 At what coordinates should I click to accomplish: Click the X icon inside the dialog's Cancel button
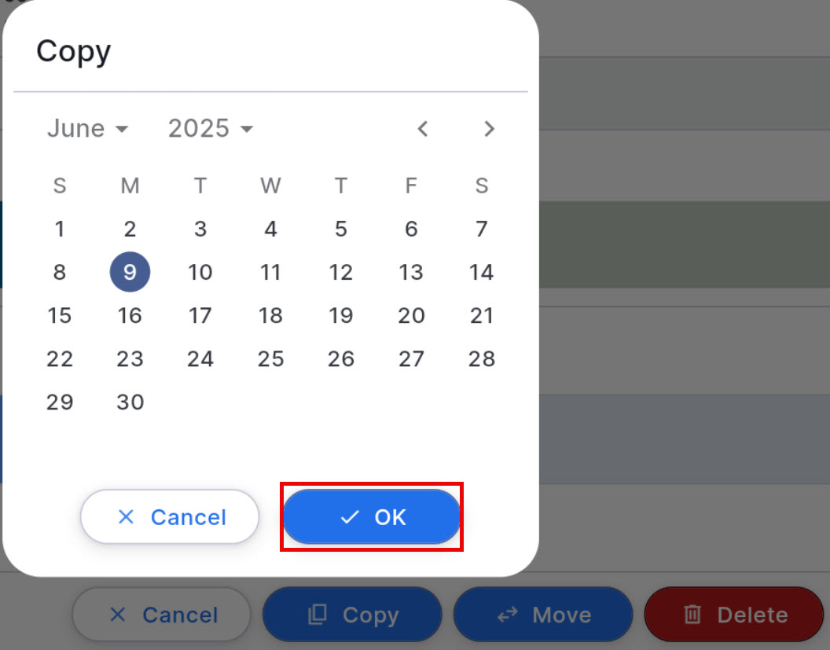click(x=126, y=517)
